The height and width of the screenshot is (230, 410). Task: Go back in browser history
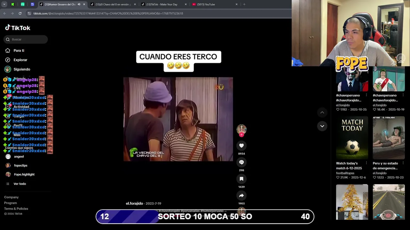[x=4, y=13]
